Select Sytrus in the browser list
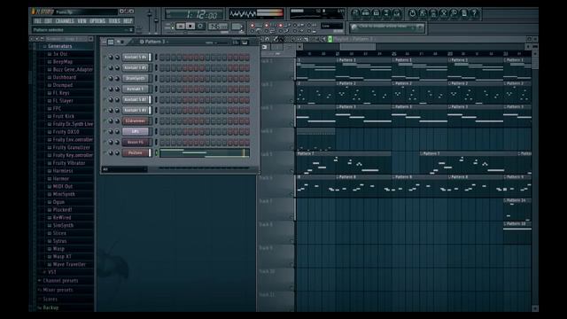This screenshot has width=567, height=319. coord(59,241)
